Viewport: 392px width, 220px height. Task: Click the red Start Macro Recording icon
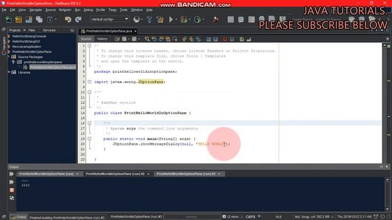point(225,39)
